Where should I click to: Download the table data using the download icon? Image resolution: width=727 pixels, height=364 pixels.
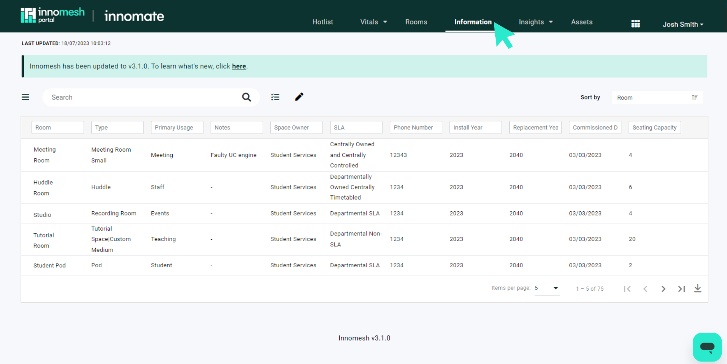coord(698,288)
